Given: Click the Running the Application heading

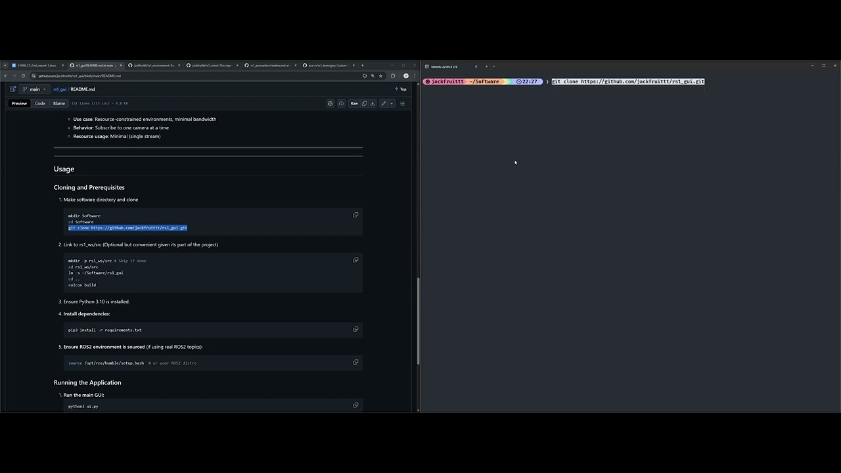Looking at the screenshot, I should [87, 382].
